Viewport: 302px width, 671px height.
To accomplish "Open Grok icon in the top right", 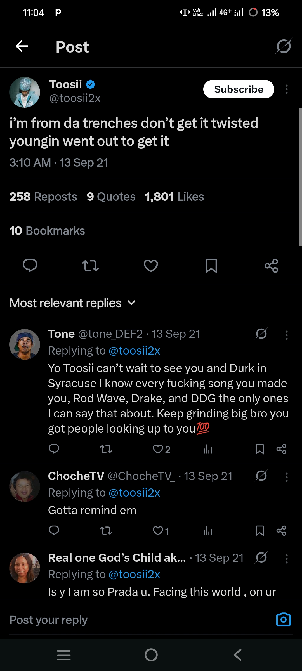I will [x=284, y=46].
